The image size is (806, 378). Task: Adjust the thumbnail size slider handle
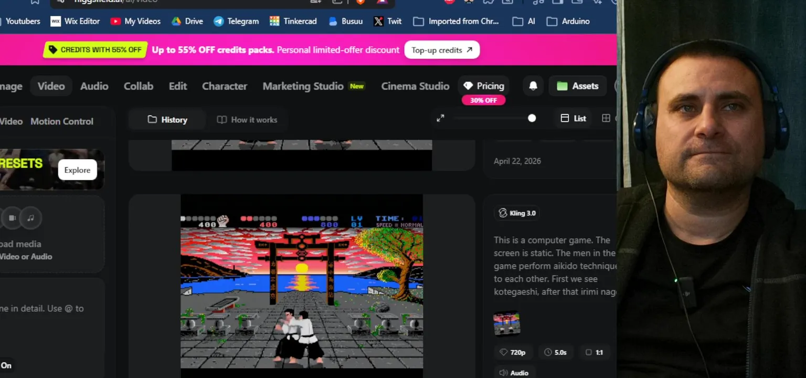532,118
